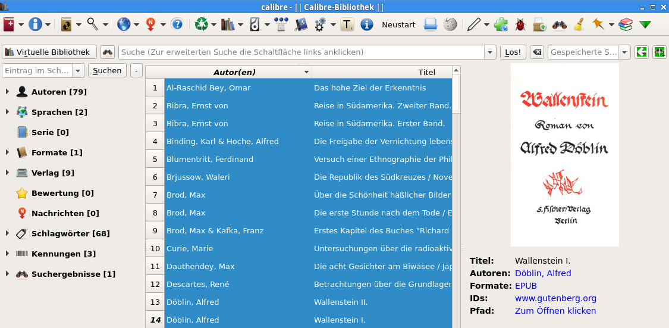Open the Eintrag im Schlagwort-Browser dropdown arrow

(78, 70)
